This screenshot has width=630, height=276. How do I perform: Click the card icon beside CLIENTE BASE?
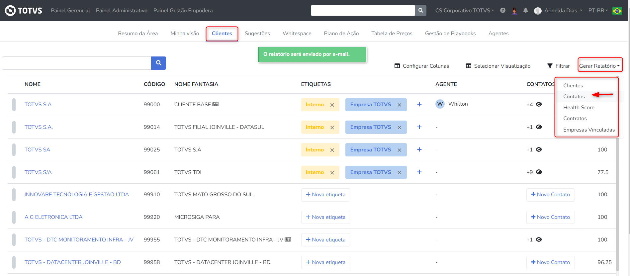pyautogui.click(x=216, y=104)
